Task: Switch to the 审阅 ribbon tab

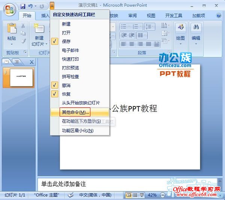Action: pyautogui.click(x=132, y=15)
